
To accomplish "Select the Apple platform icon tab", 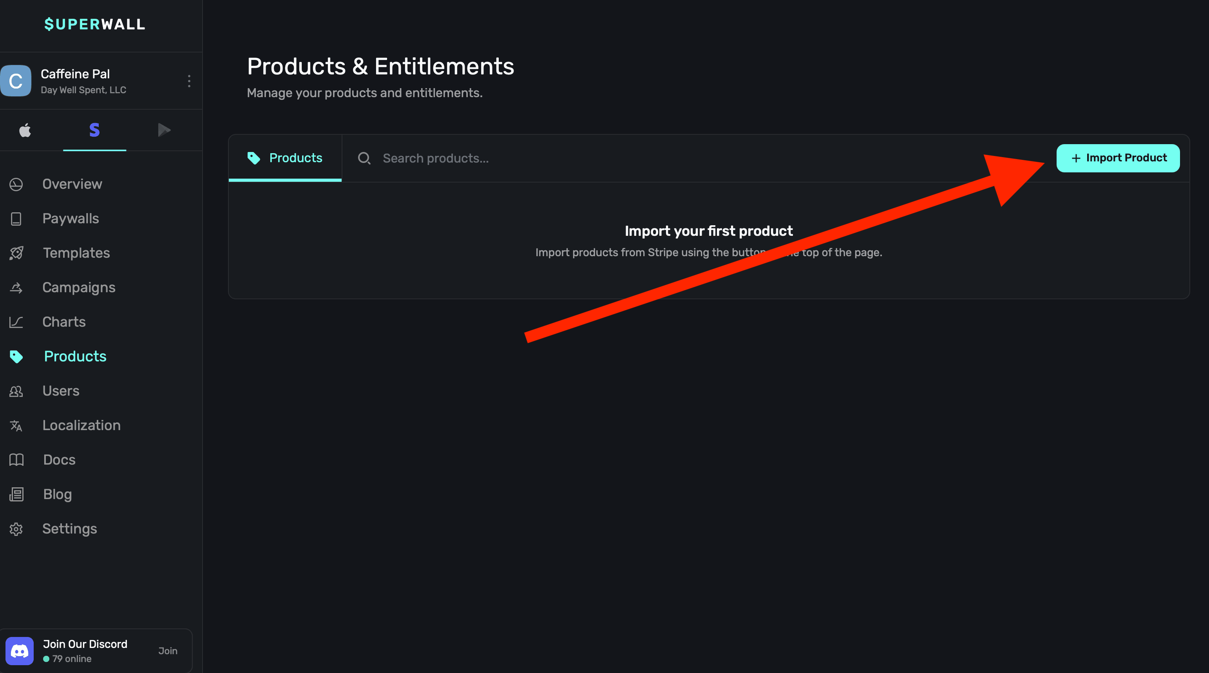I will pos(25,130).
